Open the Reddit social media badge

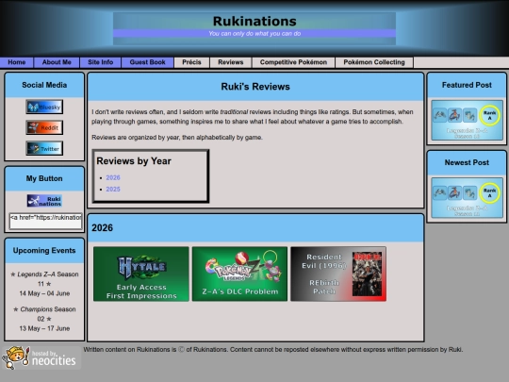click(44, 127)
